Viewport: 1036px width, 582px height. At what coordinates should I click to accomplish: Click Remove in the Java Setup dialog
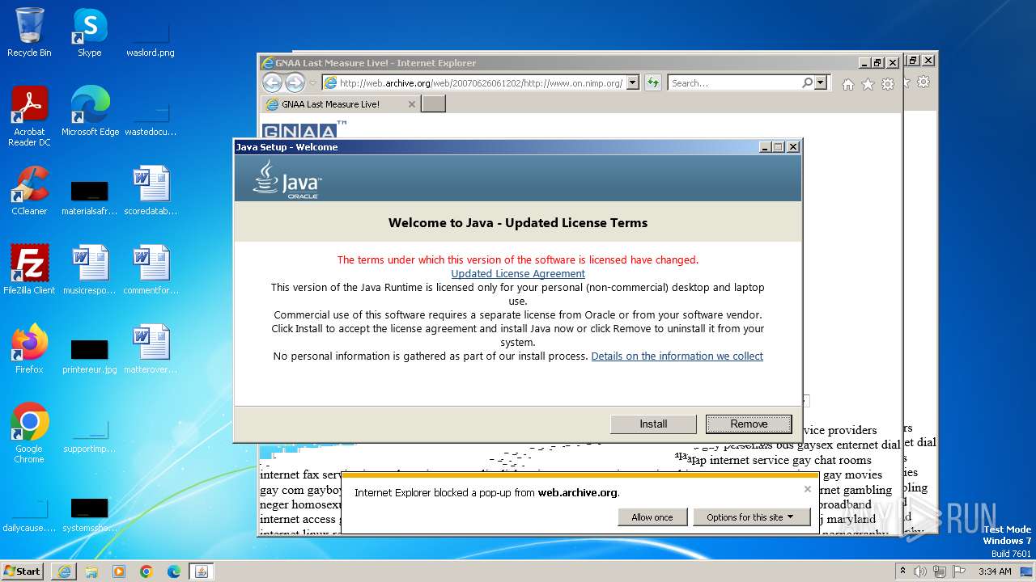[x=749, y=424]
